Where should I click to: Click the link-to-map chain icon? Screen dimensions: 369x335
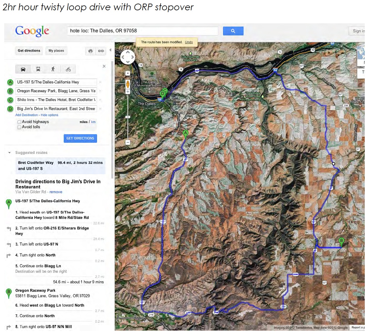pos(101,51)
